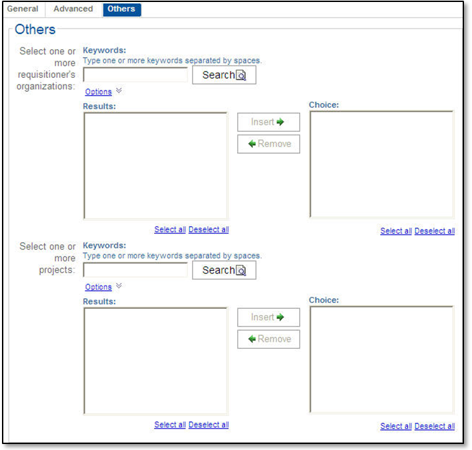
Task: Switch to the Advanced tab
Action: pos(73,9)
